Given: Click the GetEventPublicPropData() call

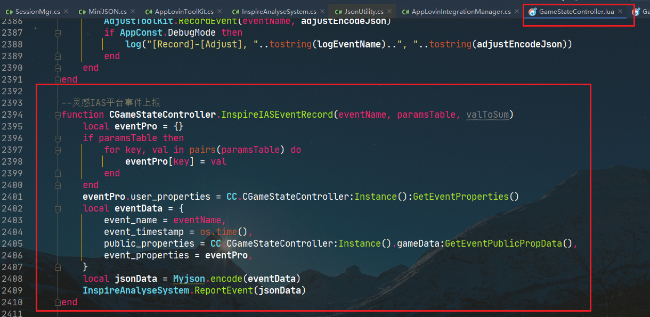Looking at the screenshot, I should [x=509, y=243].
